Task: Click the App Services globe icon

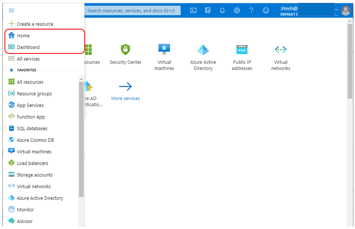Action: pyautogui.click(x=11, y=105)
